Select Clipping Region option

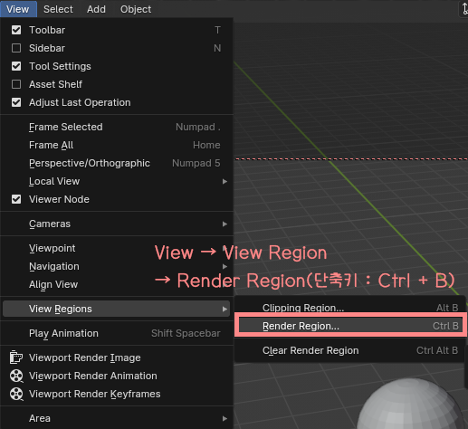point(350,308)
